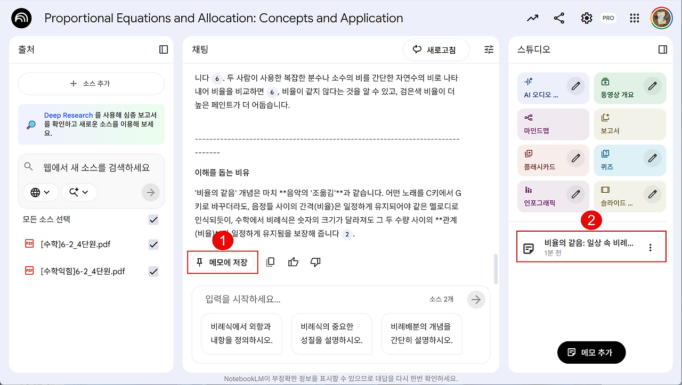Image resolution: width=682 pixels, height=385 pixels.
Task: Collapse the 스튜디오 studio panel
Action: tap(663, 50)
